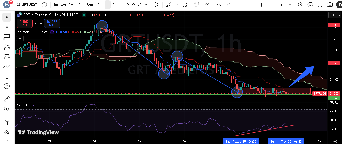The width and height of the screenshot is (342, 144).
Task: Switch to the 30m timeframe
Action: (89, 5)
